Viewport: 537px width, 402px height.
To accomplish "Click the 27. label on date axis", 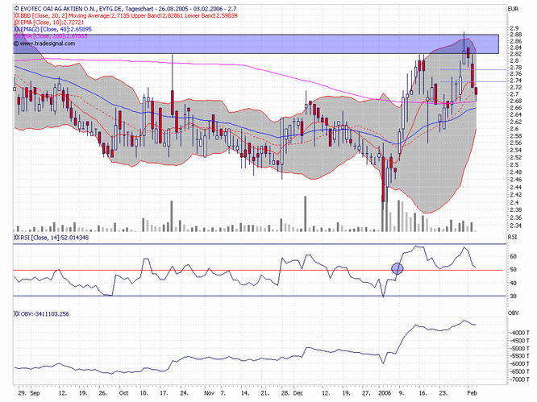I will click(x=366, y=393).
